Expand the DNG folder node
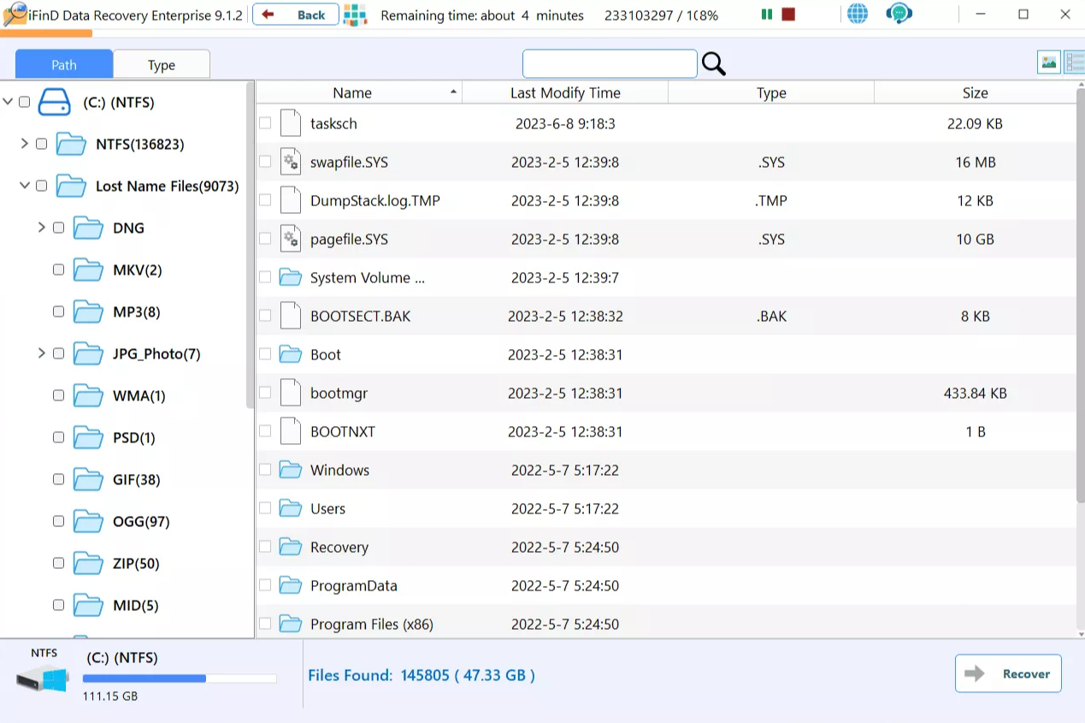The image size is (1085, 723). pyautogui.click(x=42, y=228)
